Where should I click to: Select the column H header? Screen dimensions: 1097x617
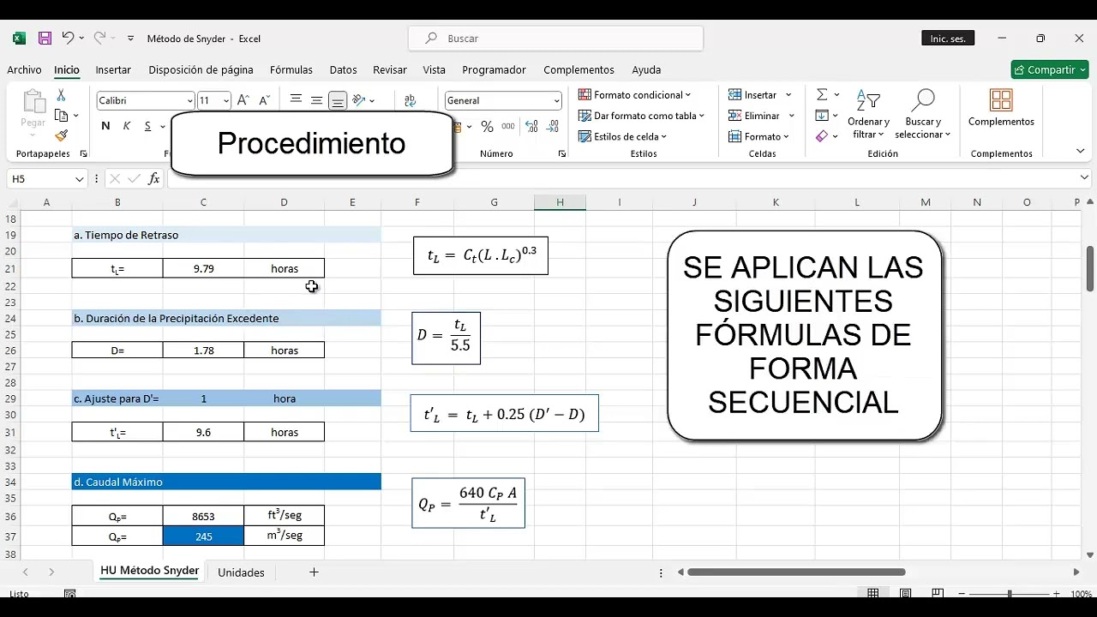pyautogui.click(x=560, y=202)
